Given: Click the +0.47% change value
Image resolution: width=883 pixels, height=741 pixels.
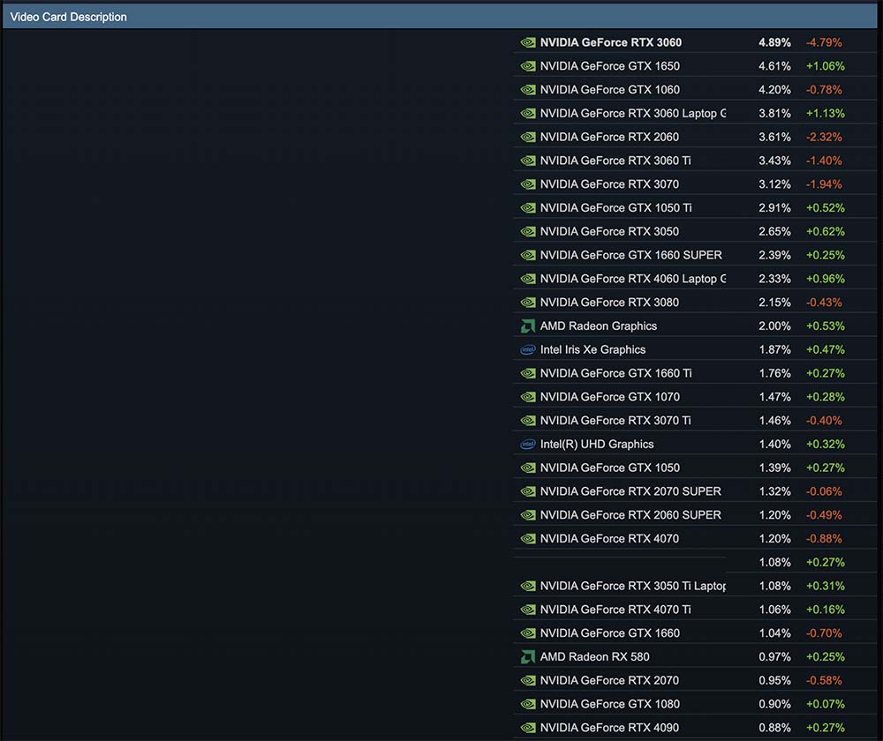Looking at the screenshot, I should point(825,350).
